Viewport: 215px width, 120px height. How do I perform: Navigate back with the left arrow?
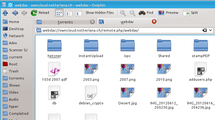(15, 13)
